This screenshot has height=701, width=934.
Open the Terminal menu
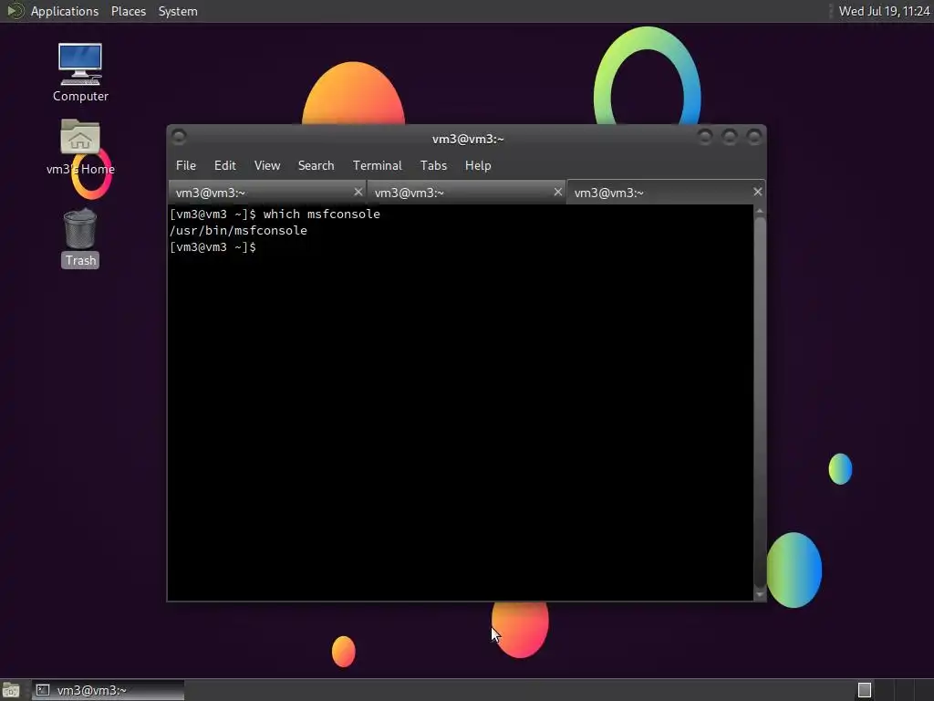(x=377, y=166)
